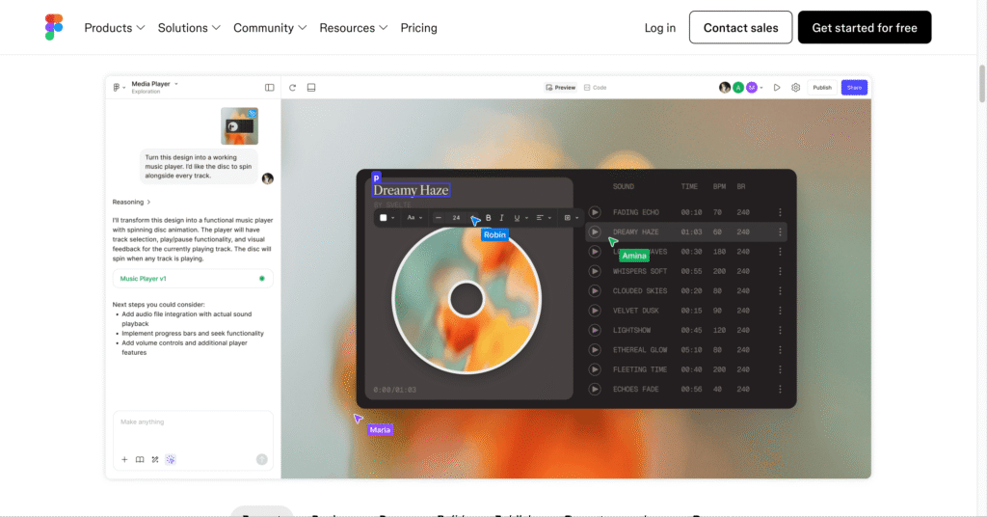Screen dimensions: 987x517
Task: Open more options for VELVET DUSK row
Action: coord(780,311)
